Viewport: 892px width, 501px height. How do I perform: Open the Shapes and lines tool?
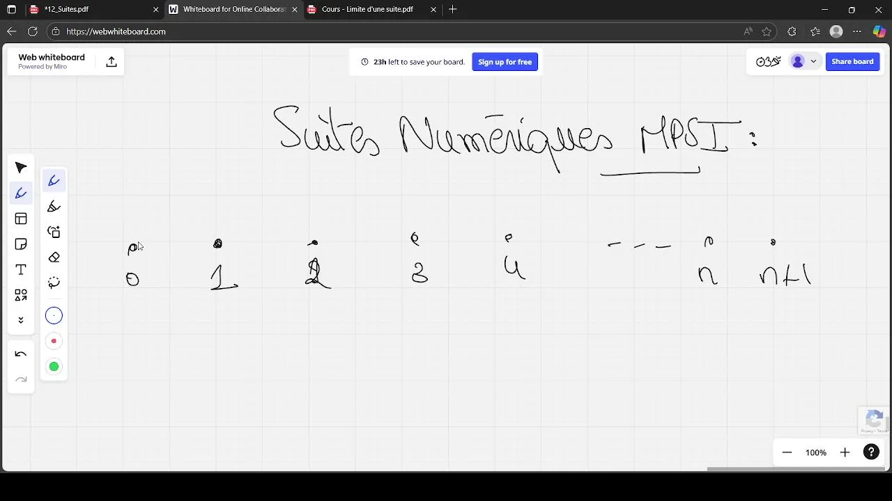[x=21, y=296]
